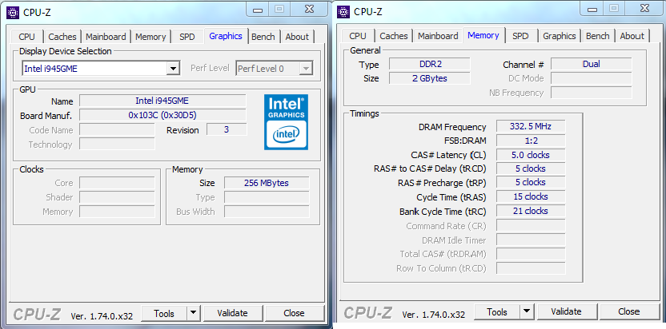Click Close button in right Memory window

628,312
